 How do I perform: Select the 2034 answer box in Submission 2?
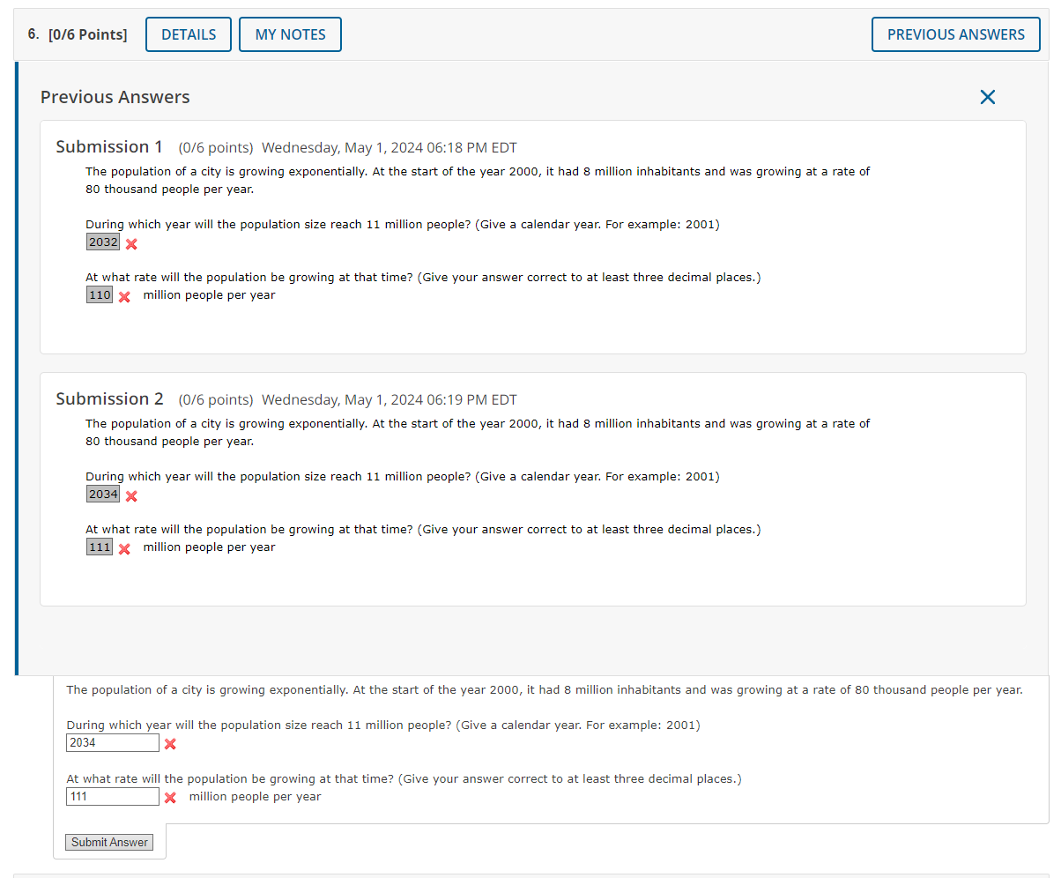(x=102, y=494)
